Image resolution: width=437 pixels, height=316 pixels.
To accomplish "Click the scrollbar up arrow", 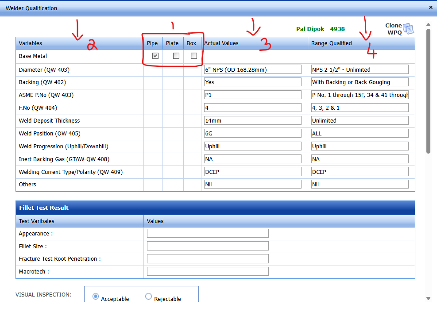I will coord(428,25).
